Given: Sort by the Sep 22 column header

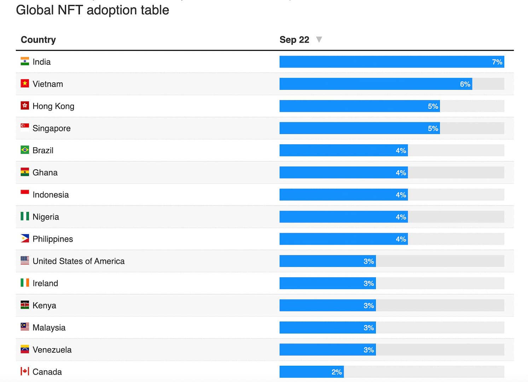Looking at the screenshot, I should [294, 40].
